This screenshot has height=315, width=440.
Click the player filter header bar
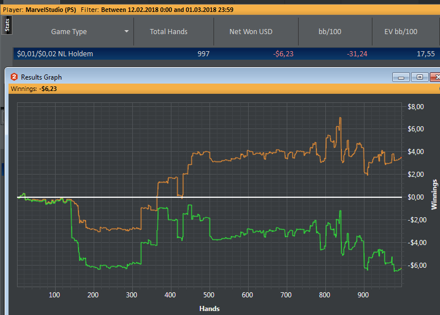pos(220,10)
